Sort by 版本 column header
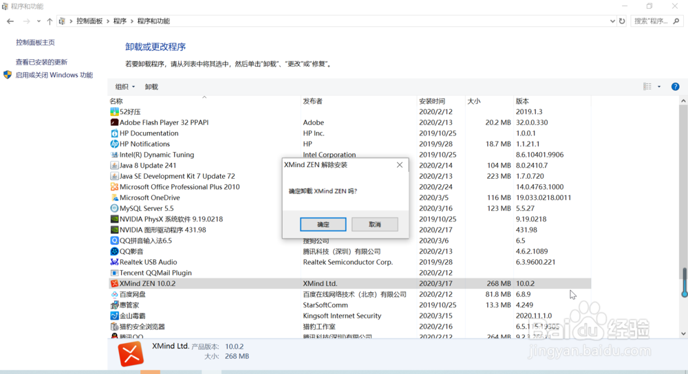 pyautogui.click(x=552, y=101)
